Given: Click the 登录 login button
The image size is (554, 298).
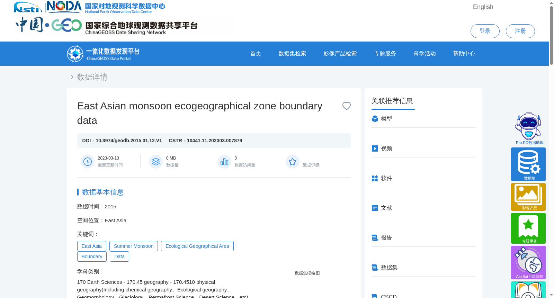Looking at the screenshot, I should point(485,31).
